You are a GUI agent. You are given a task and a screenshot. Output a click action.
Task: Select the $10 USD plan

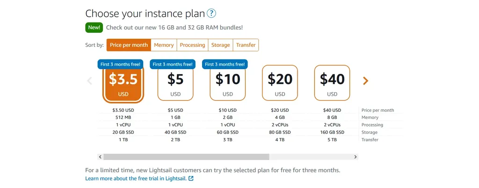click(228, 83)
